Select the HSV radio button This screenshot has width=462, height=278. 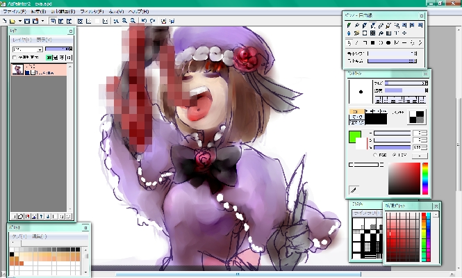point(394,155)
